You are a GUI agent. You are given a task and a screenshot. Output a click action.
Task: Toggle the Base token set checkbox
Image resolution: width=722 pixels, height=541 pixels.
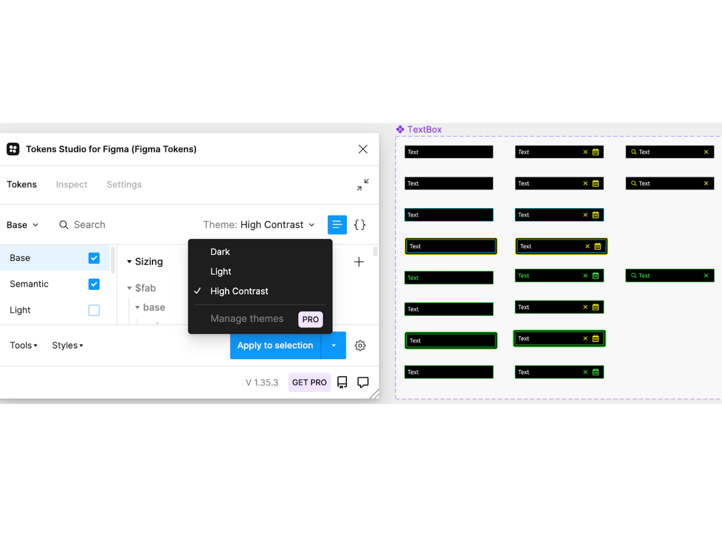[94, 258]
